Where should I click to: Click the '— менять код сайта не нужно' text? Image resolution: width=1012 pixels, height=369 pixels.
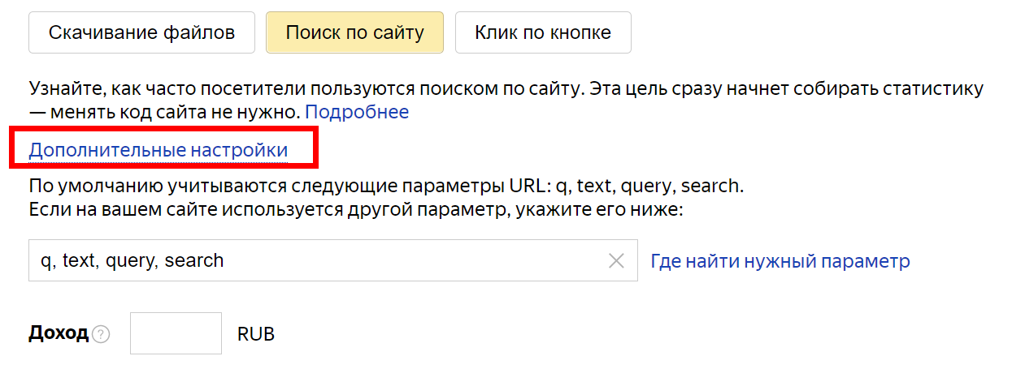[x=164, y=112]
